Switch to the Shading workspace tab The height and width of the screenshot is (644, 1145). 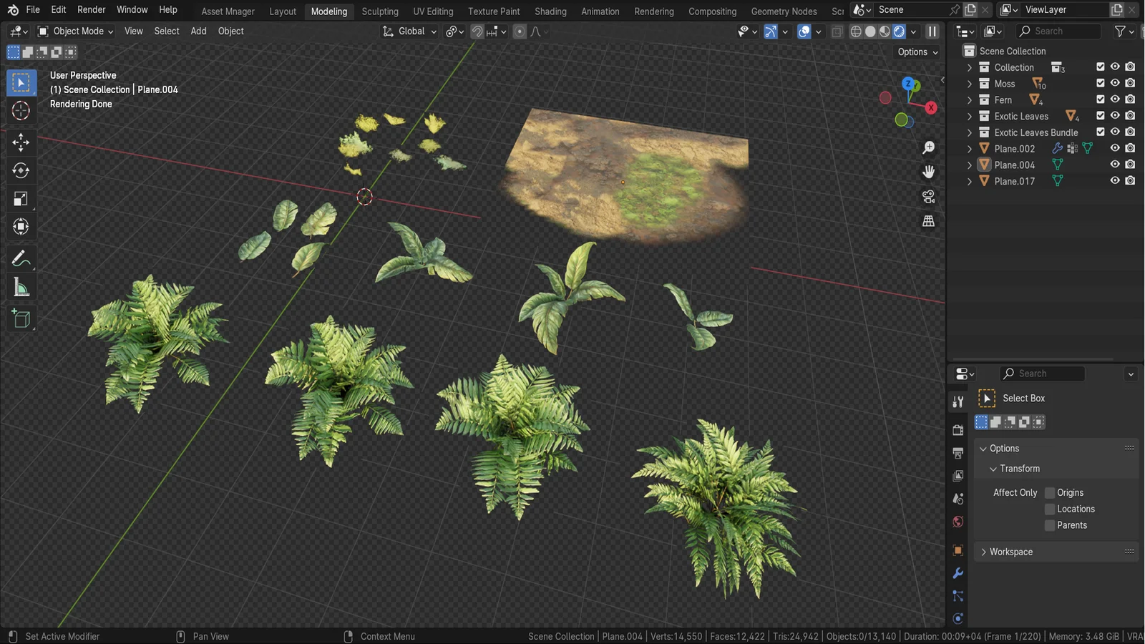coord(550,11)
